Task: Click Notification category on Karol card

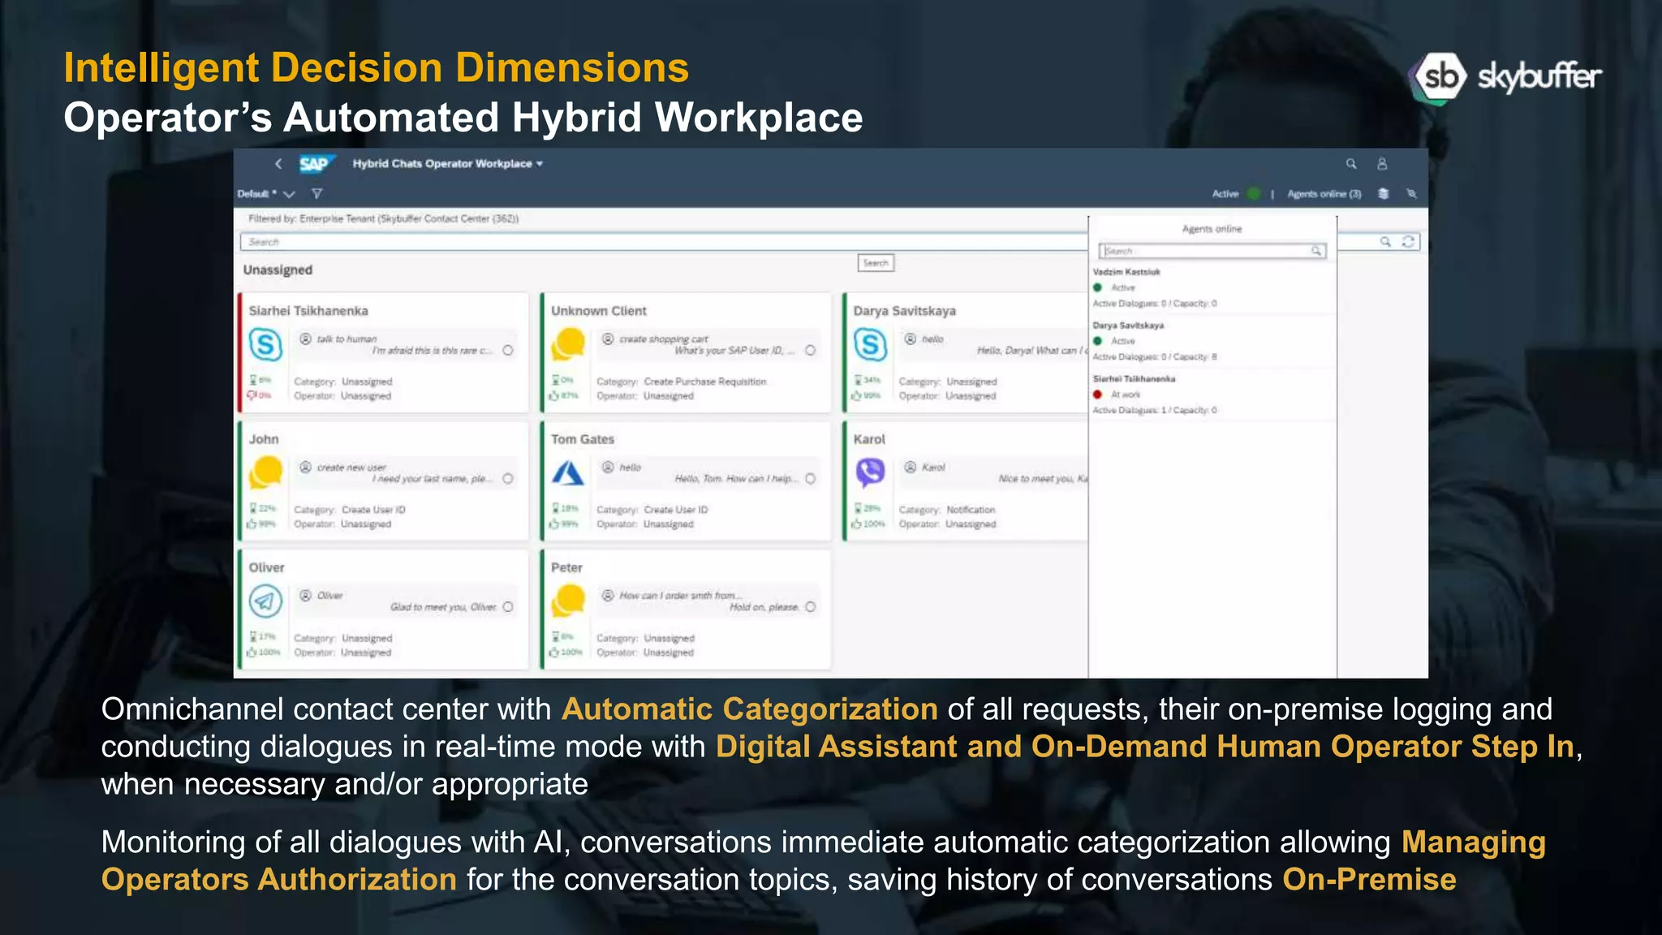Action: point(971,510)
